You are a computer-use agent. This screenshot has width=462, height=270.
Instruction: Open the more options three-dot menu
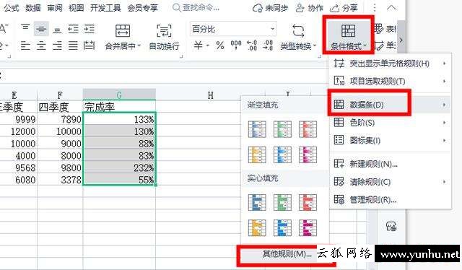point(375,8)
